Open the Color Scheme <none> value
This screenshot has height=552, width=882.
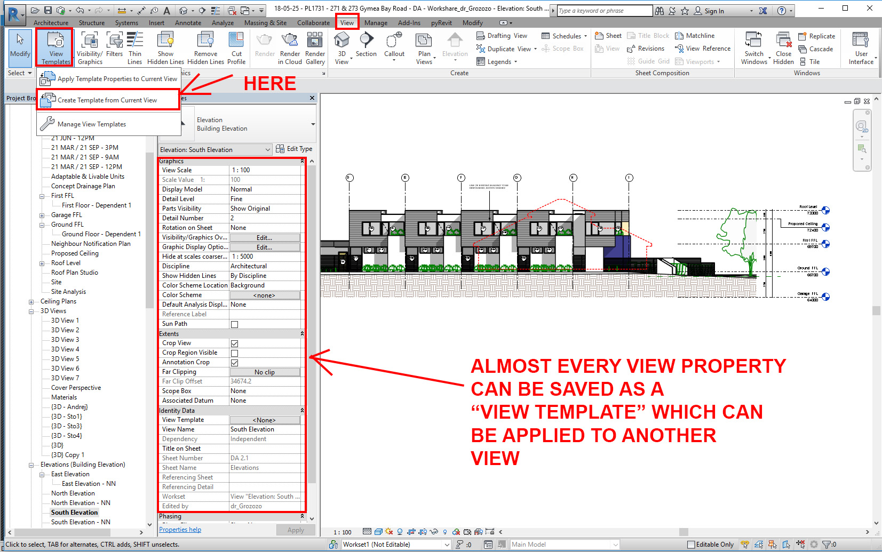[x=265, y=295]
